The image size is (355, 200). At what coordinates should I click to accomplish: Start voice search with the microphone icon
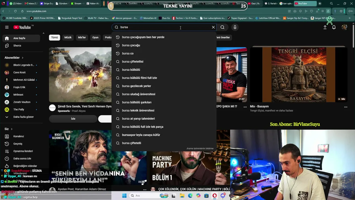(235, 27)
